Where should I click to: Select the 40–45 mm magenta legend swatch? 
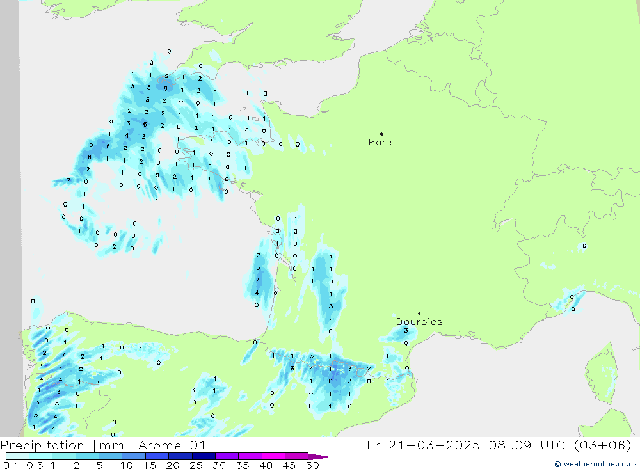(273, 456)
